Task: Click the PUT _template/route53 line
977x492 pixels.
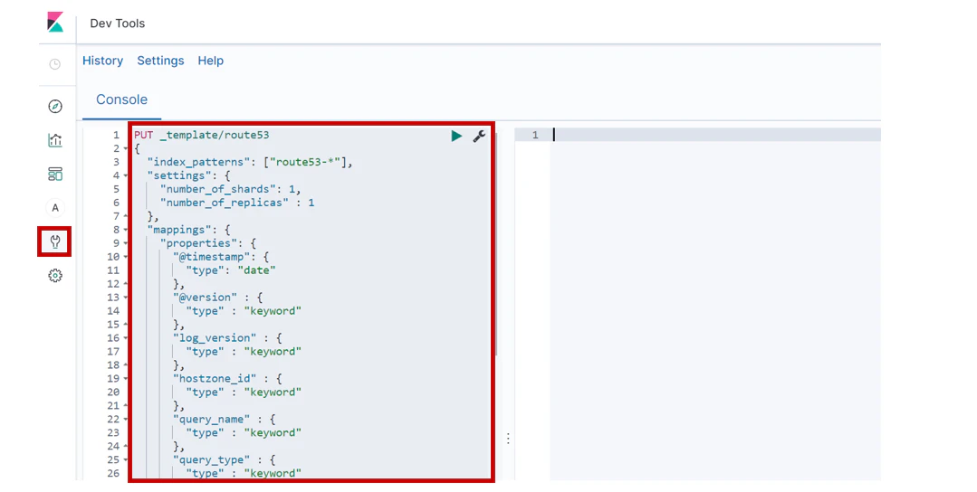Action: 202,135
